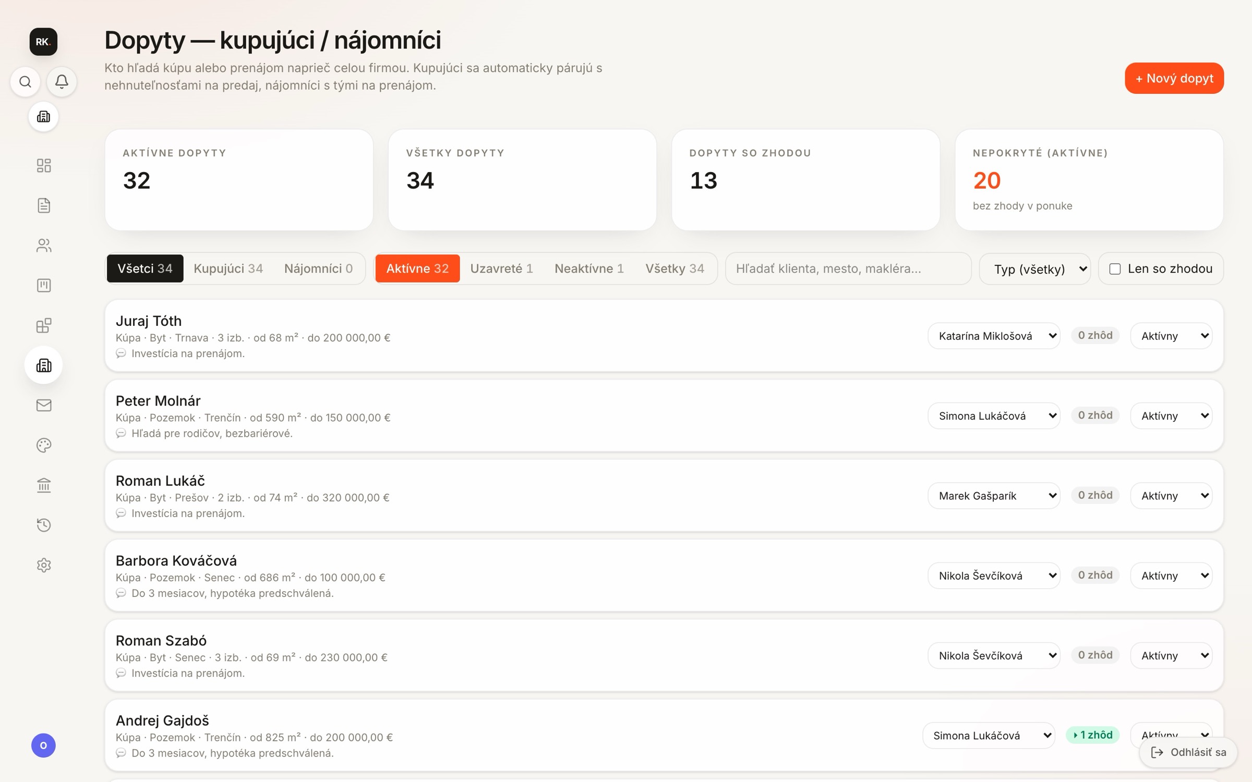Open the contacts people icon in sidebar
Image resolution: width=1252 pixels, height=782 pixels.
(x=44, y=246)
